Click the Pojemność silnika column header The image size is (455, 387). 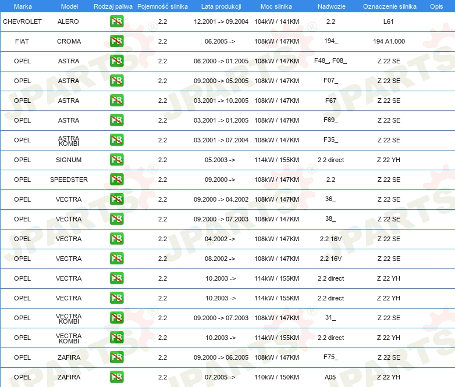click(162, 6)
